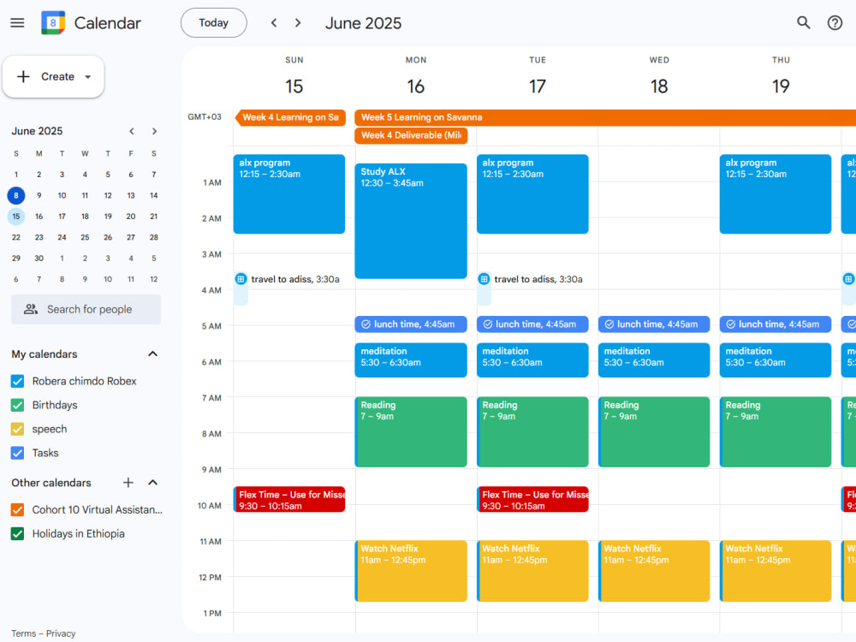Open Sunday alx program event
The height and width of the screenshot is (642, 856).
(289, 193)
